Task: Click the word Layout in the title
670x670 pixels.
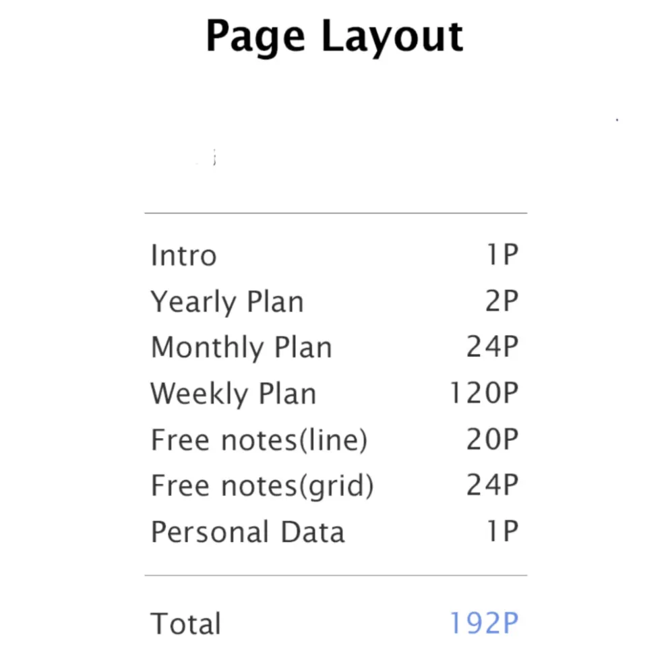Action: [392, 38]
